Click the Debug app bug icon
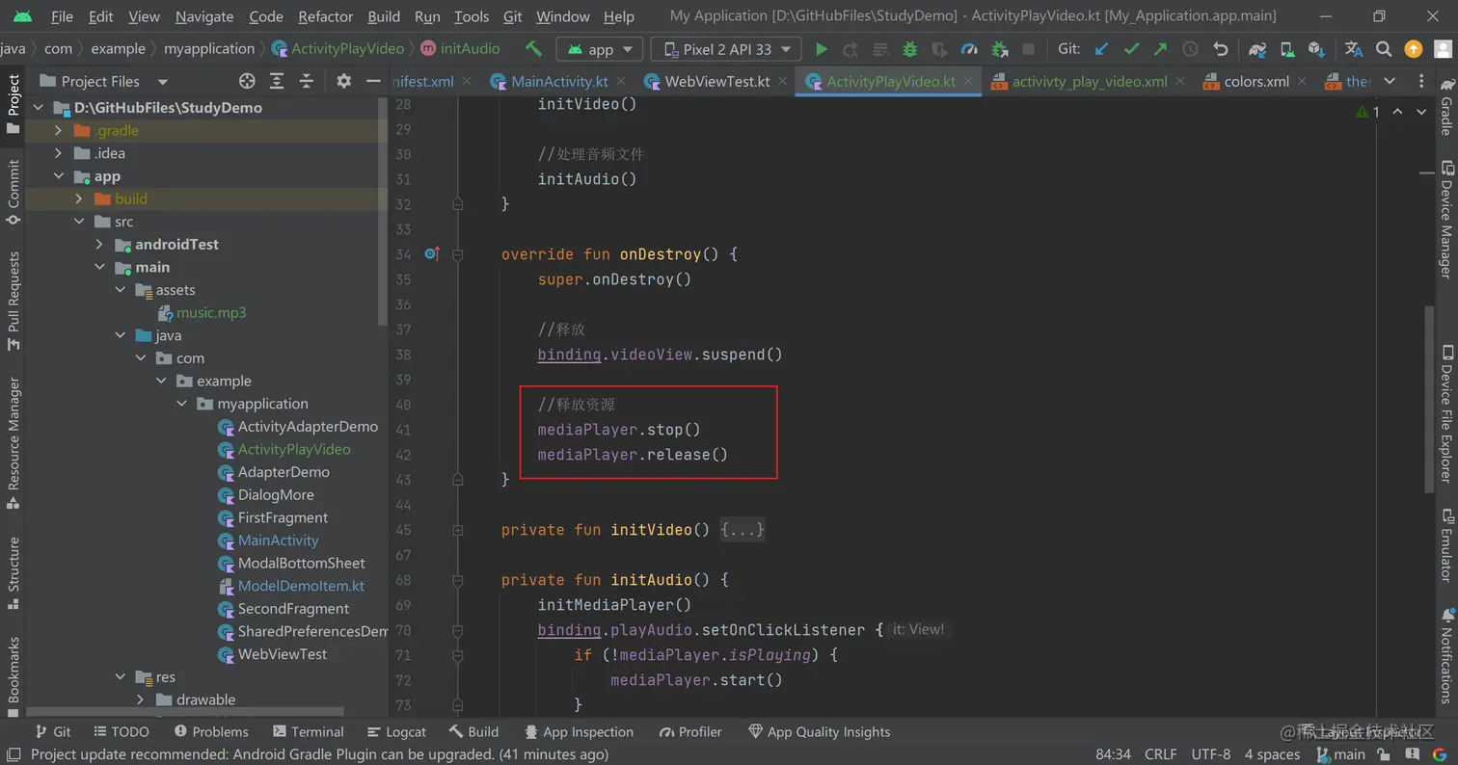The width and height of the screenshot is (1458, 765). click(x=909, y=49)
